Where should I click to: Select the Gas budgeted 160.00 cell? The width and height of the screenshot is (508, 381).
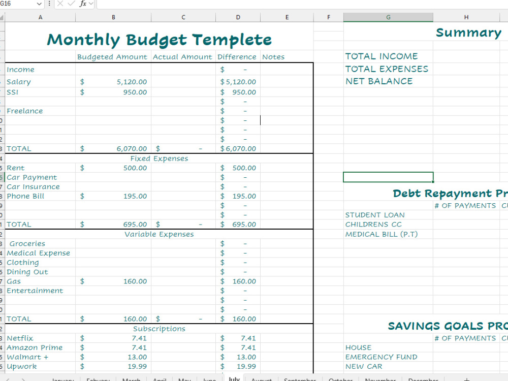tap(113, 281)
